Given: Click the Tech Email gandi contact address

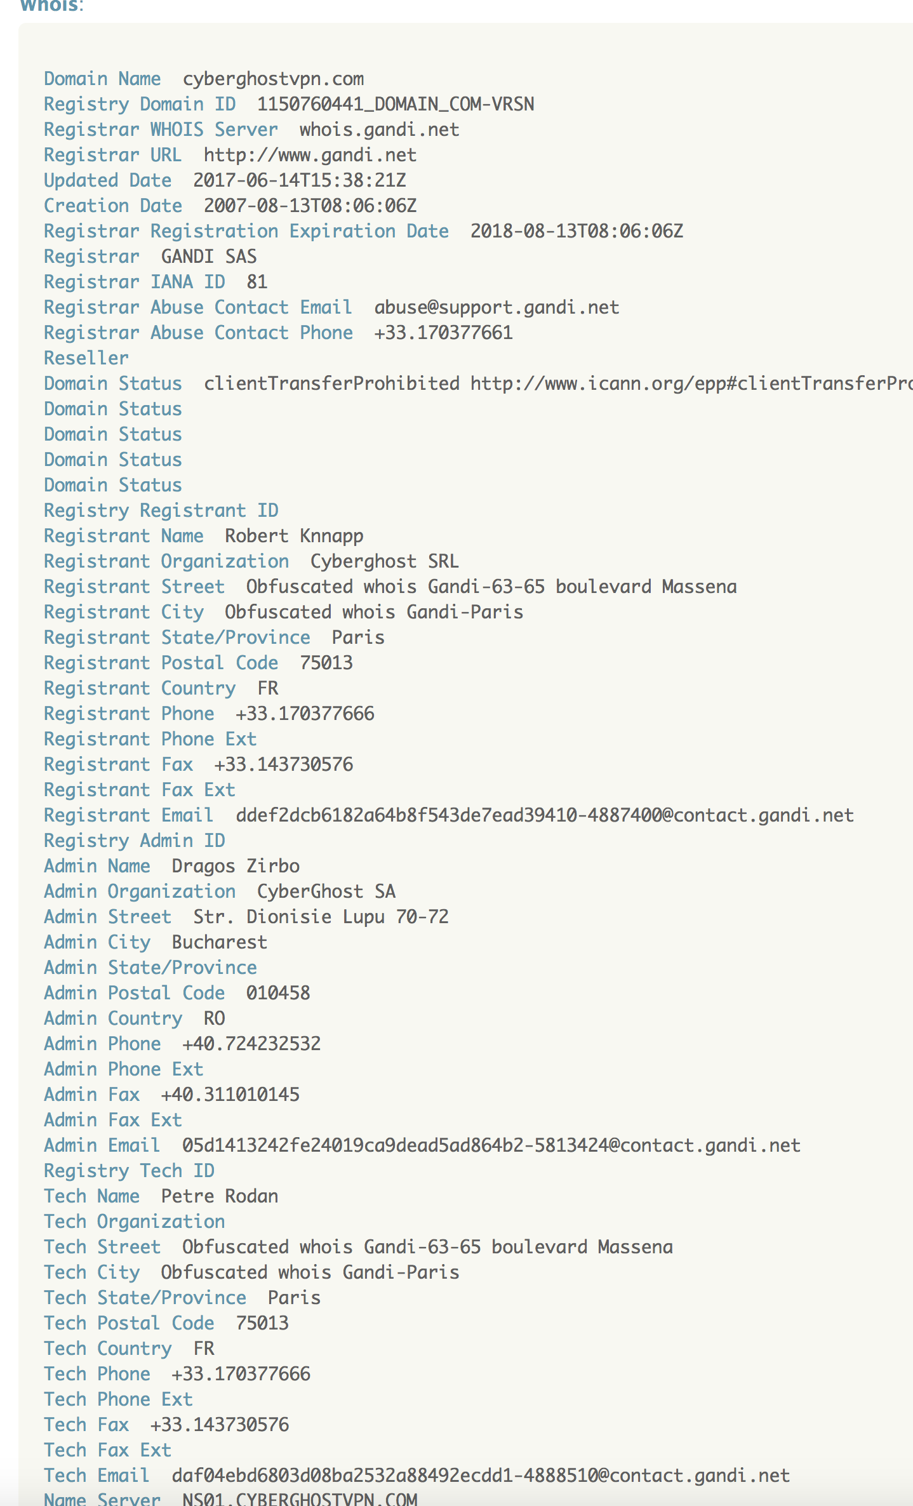Looking at the screenshot, I should point(480,1476).
